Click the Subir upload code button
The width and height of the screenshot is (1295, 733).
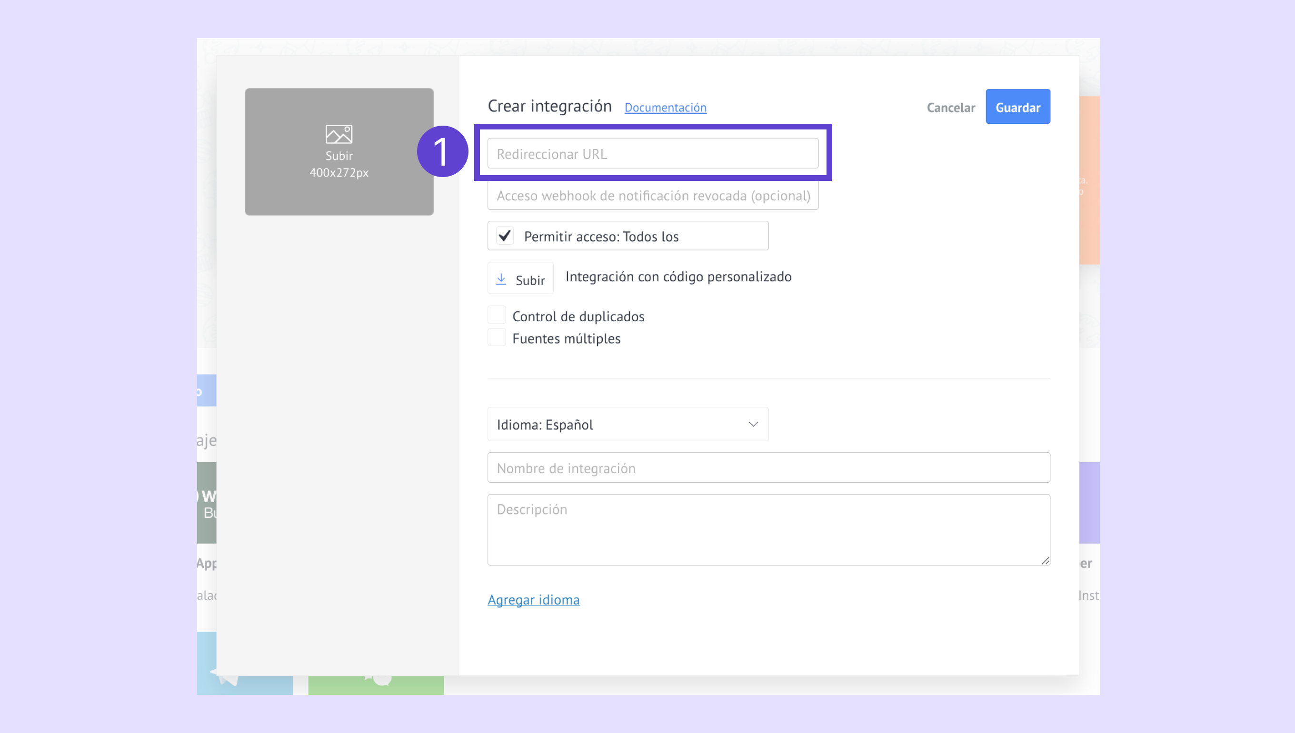pos(520,279)
